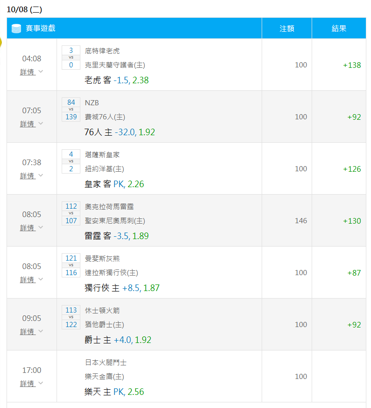Expand details chevron for 08:05 Thunder game
The height and width of the screenshot is (408, 371).
point(41,227)
